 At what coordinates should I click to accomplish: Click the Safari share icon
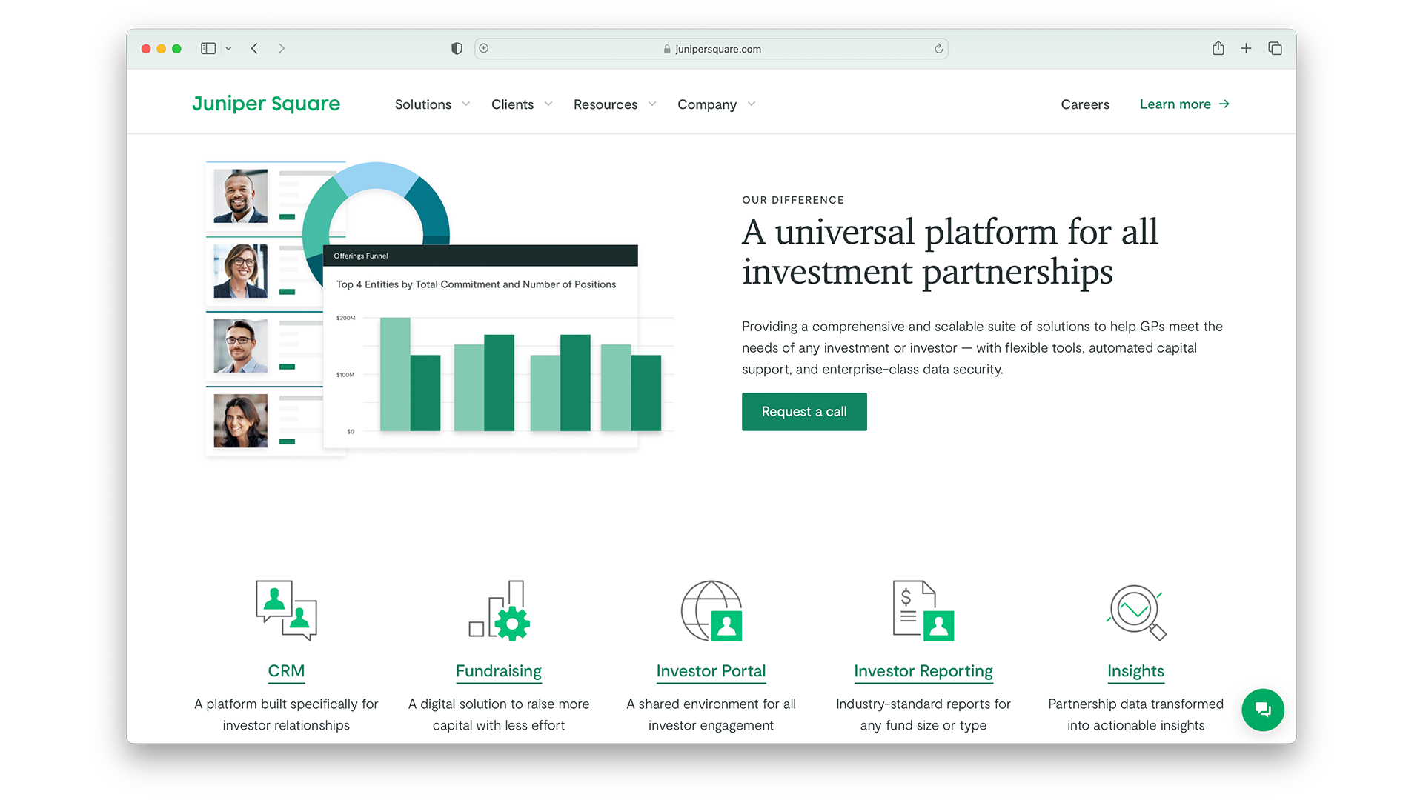tap(1218, 49)
